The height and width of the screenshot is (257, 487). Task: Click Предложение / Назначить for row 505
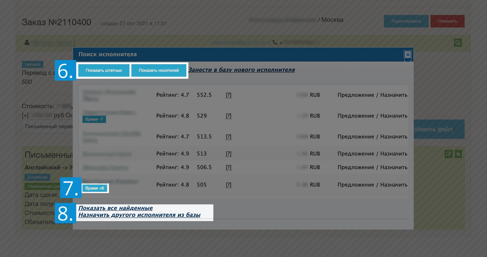click(372, 185)
